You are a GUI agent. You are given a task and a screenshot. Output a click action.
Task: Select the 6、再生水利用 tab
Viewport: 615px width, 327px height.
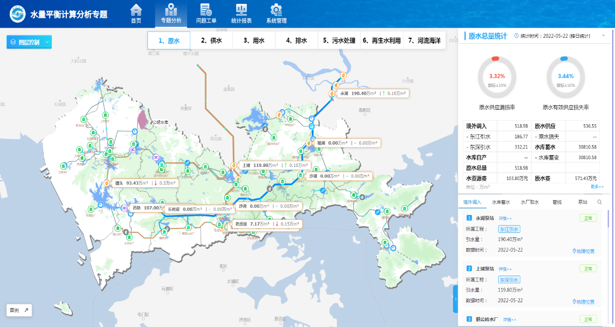pyautogui.click(x=382, y=41)
